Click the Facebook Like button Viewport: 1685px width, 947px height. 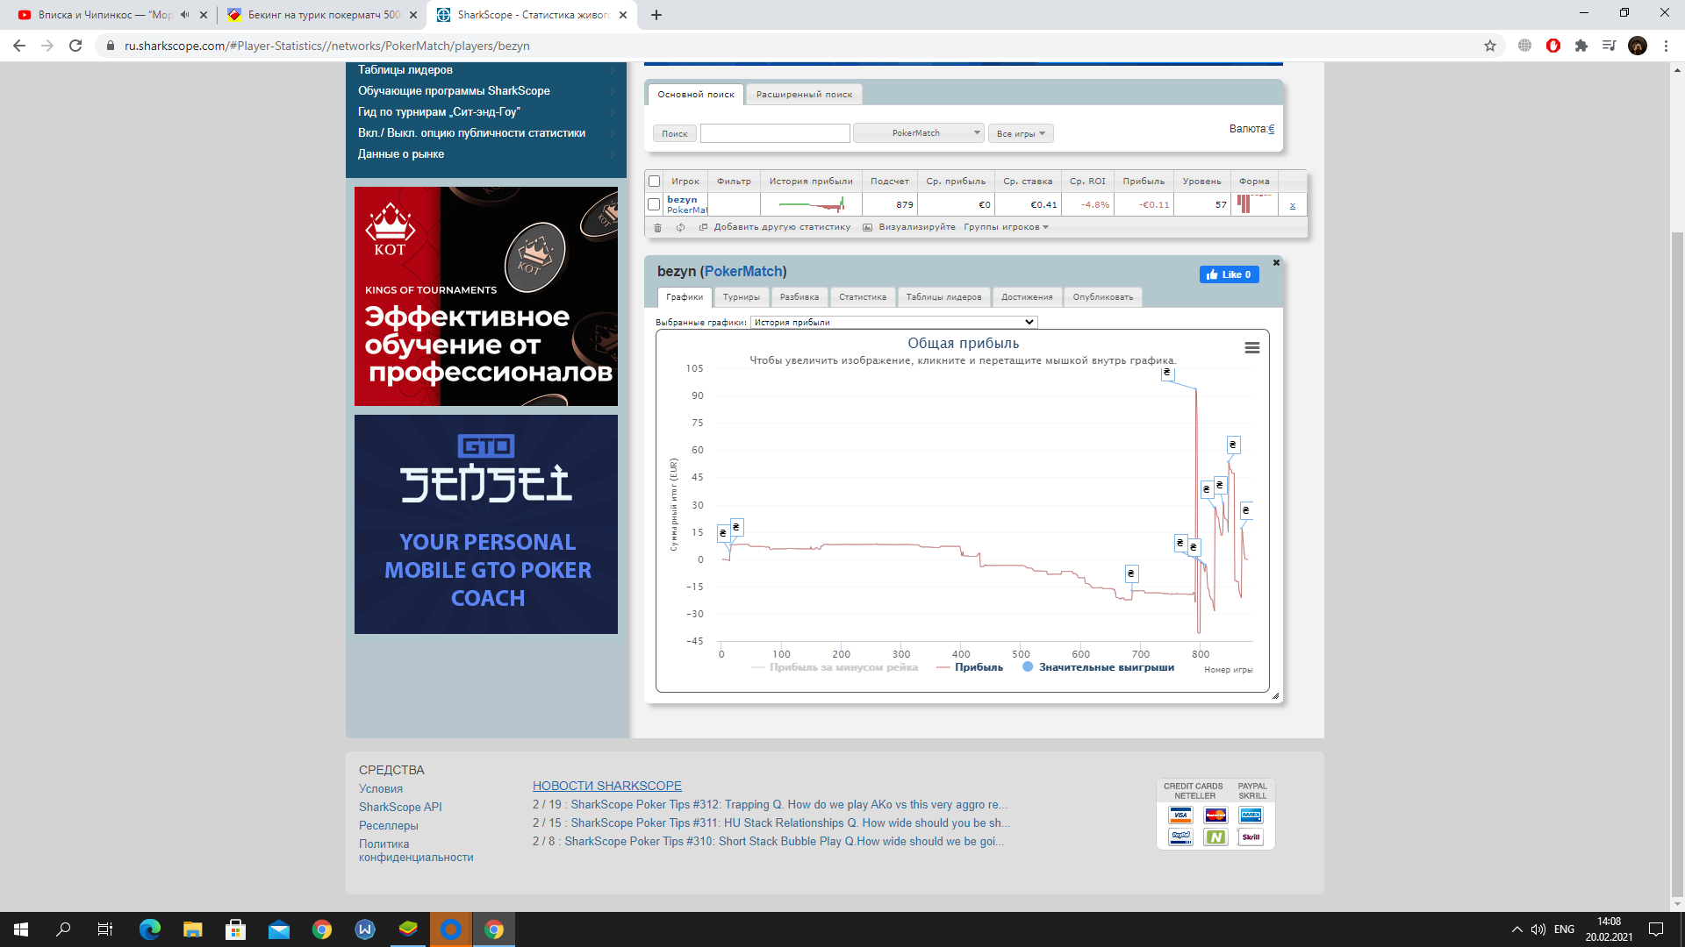coord(1230,274)
